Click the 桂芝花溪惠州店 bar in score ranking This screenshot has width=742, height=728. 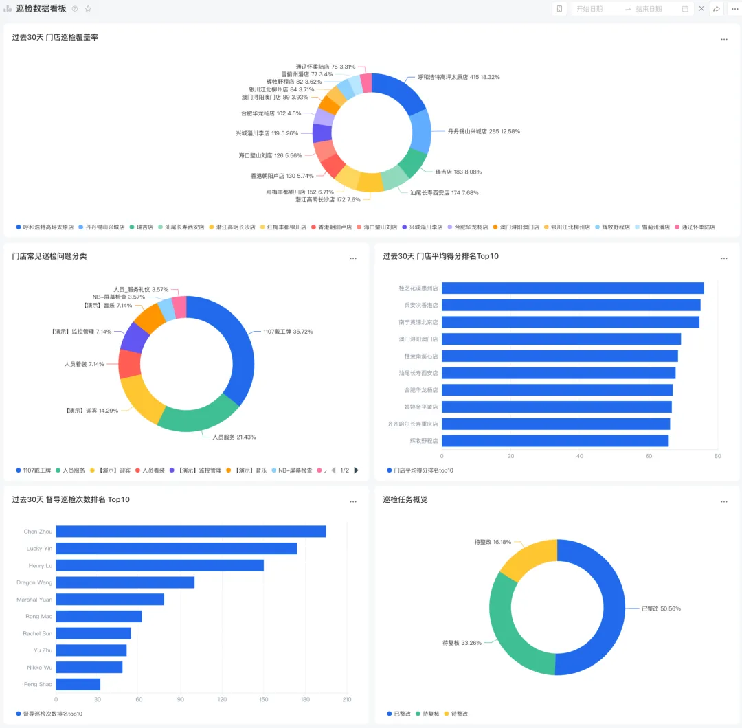pyautogui.click(x=572, y=288)
